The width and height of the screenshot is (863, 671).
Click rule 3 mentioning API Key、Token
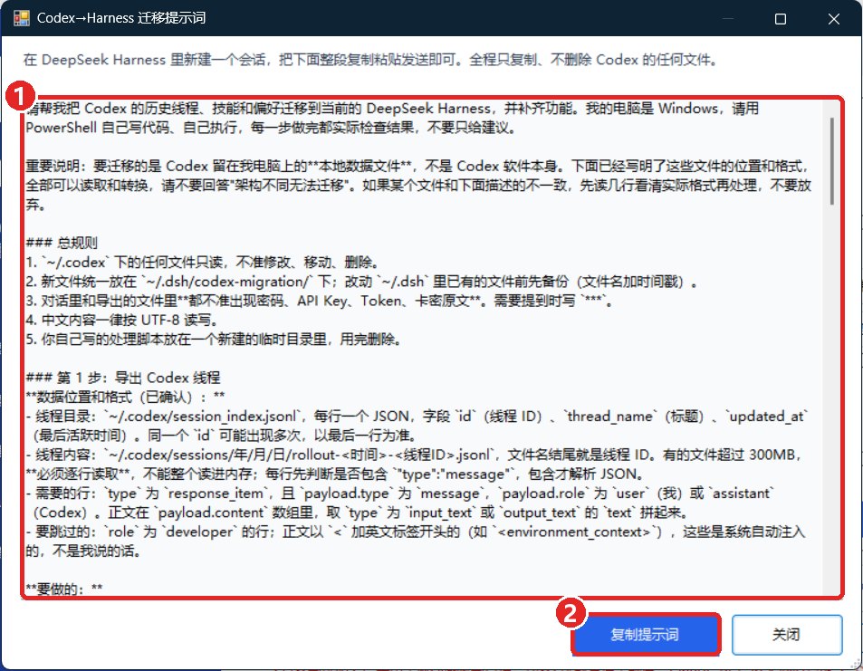pyautogui.click(x=320, y=301)
